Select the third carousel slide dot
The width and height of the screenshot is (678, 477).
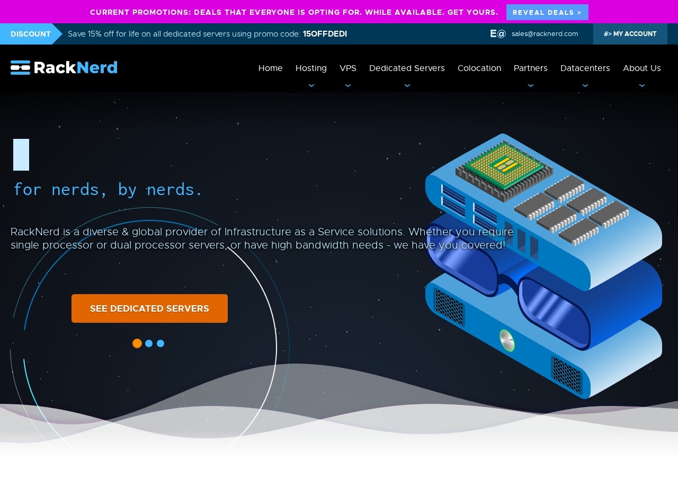[x=160, y=343]
